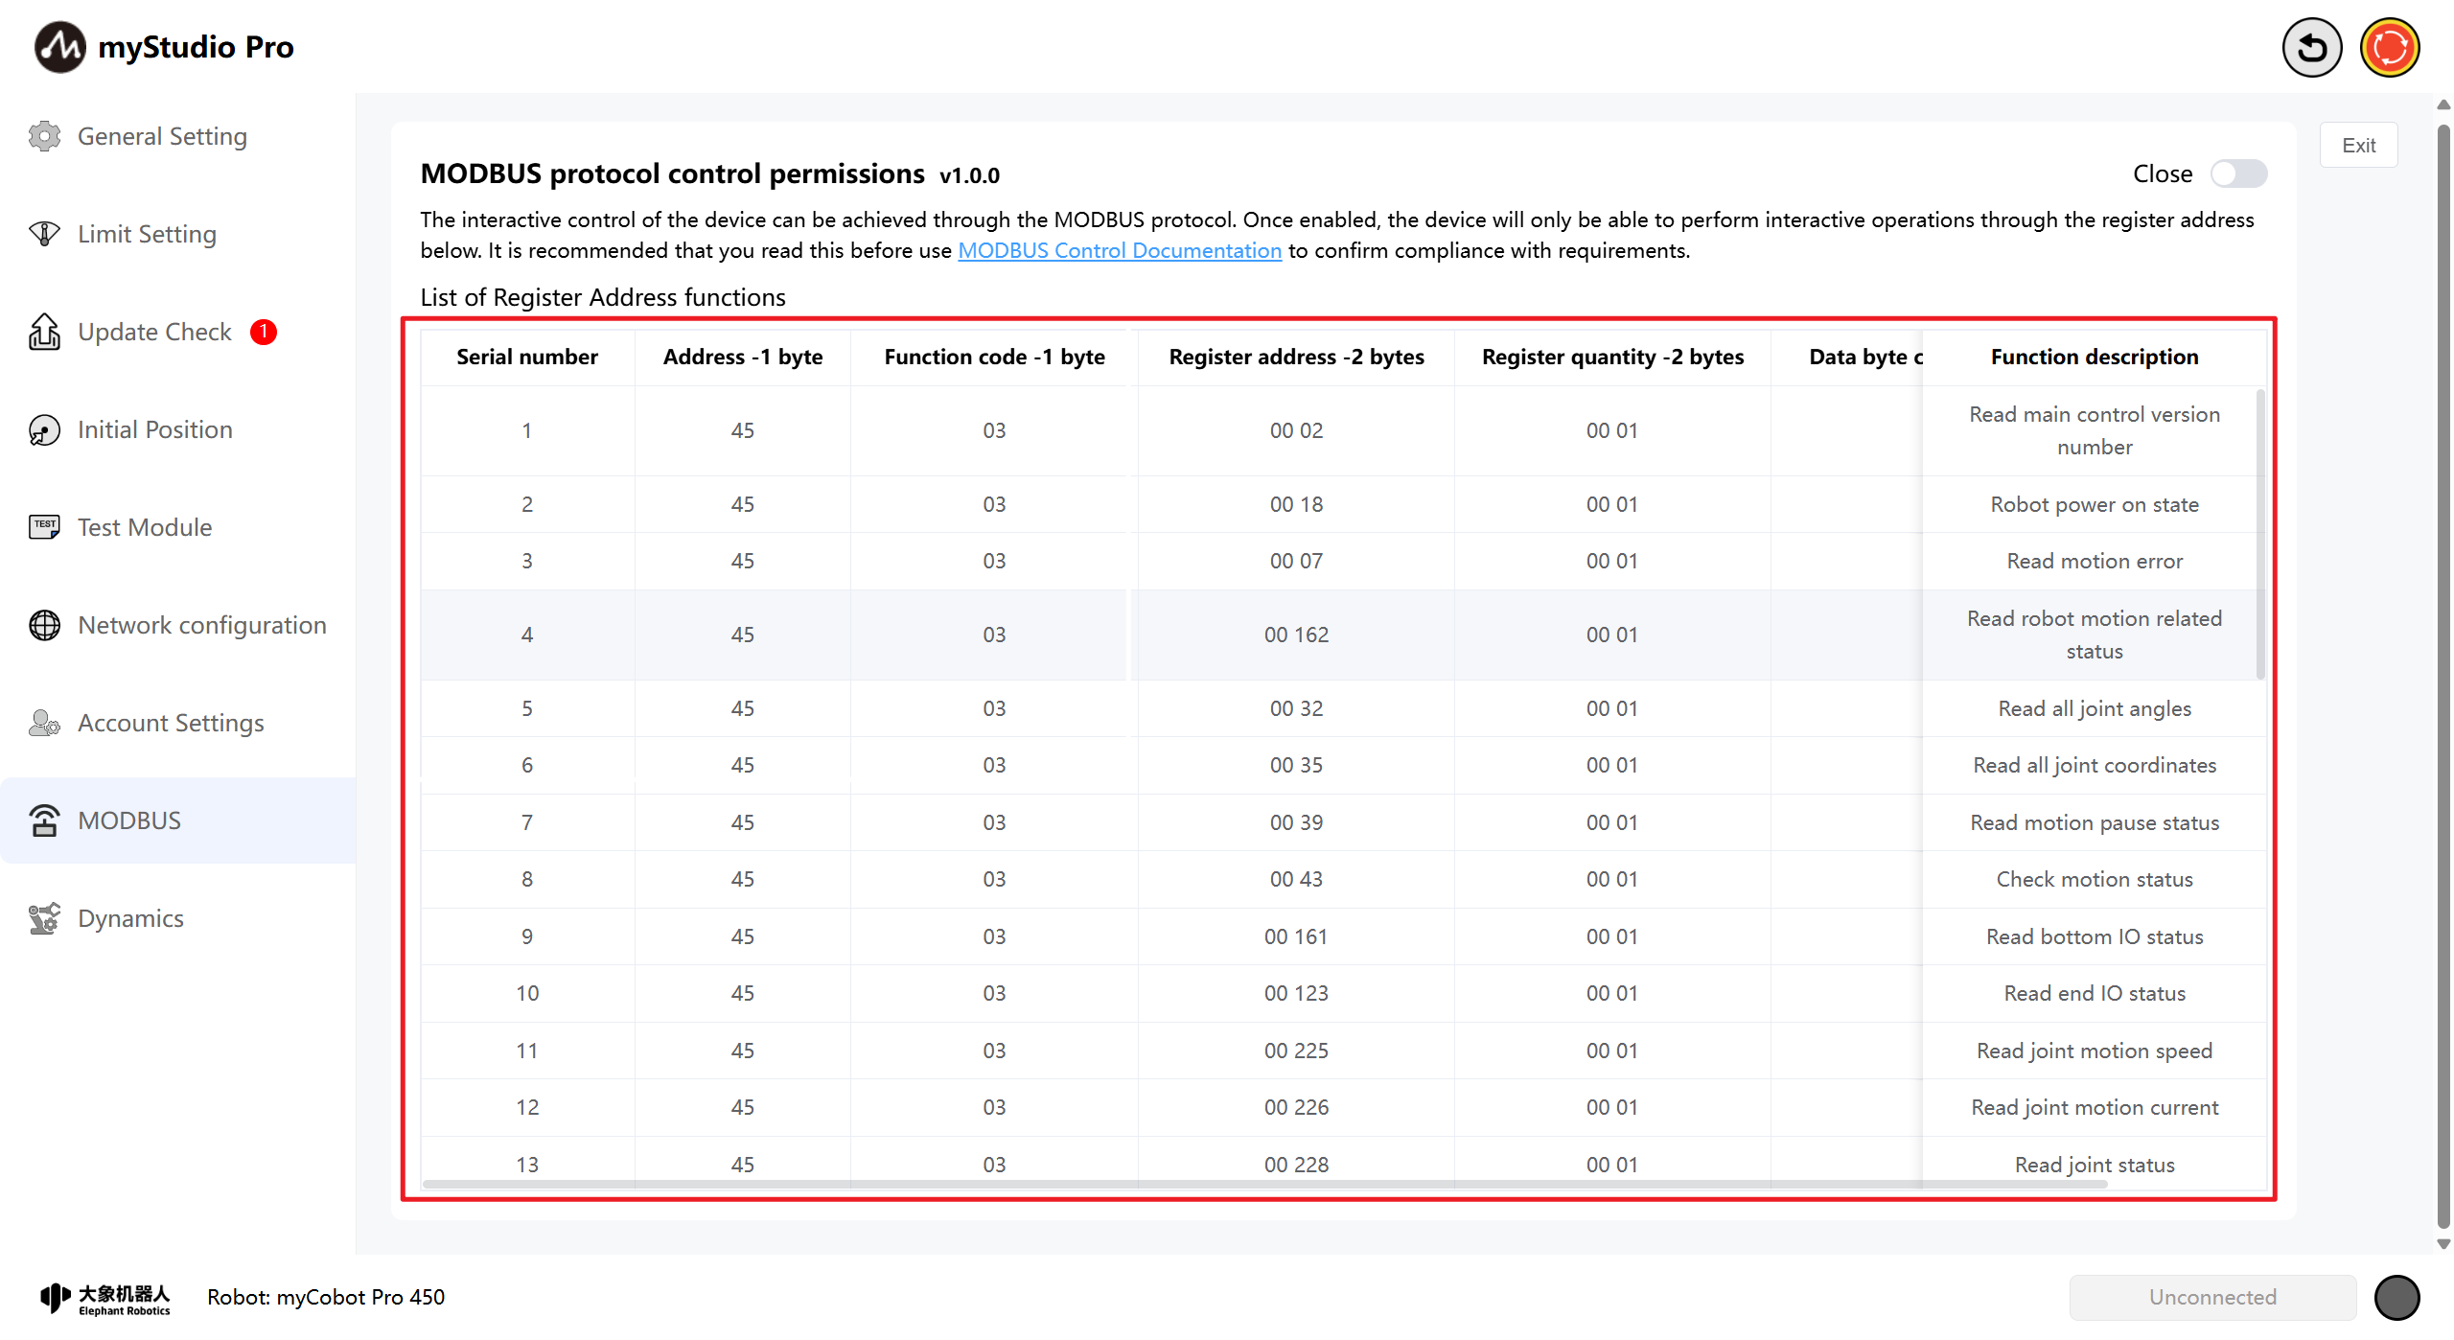Click the Dynamics robot arm icon

click(44, 918)
